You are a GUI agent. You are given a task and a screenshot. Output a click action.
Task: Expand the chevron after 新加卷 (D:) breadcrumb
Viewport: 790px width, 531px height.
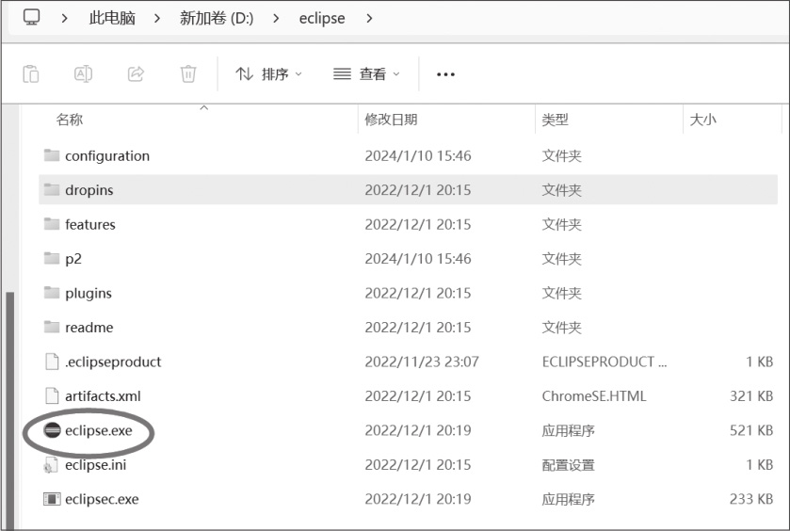click(276, 19)
